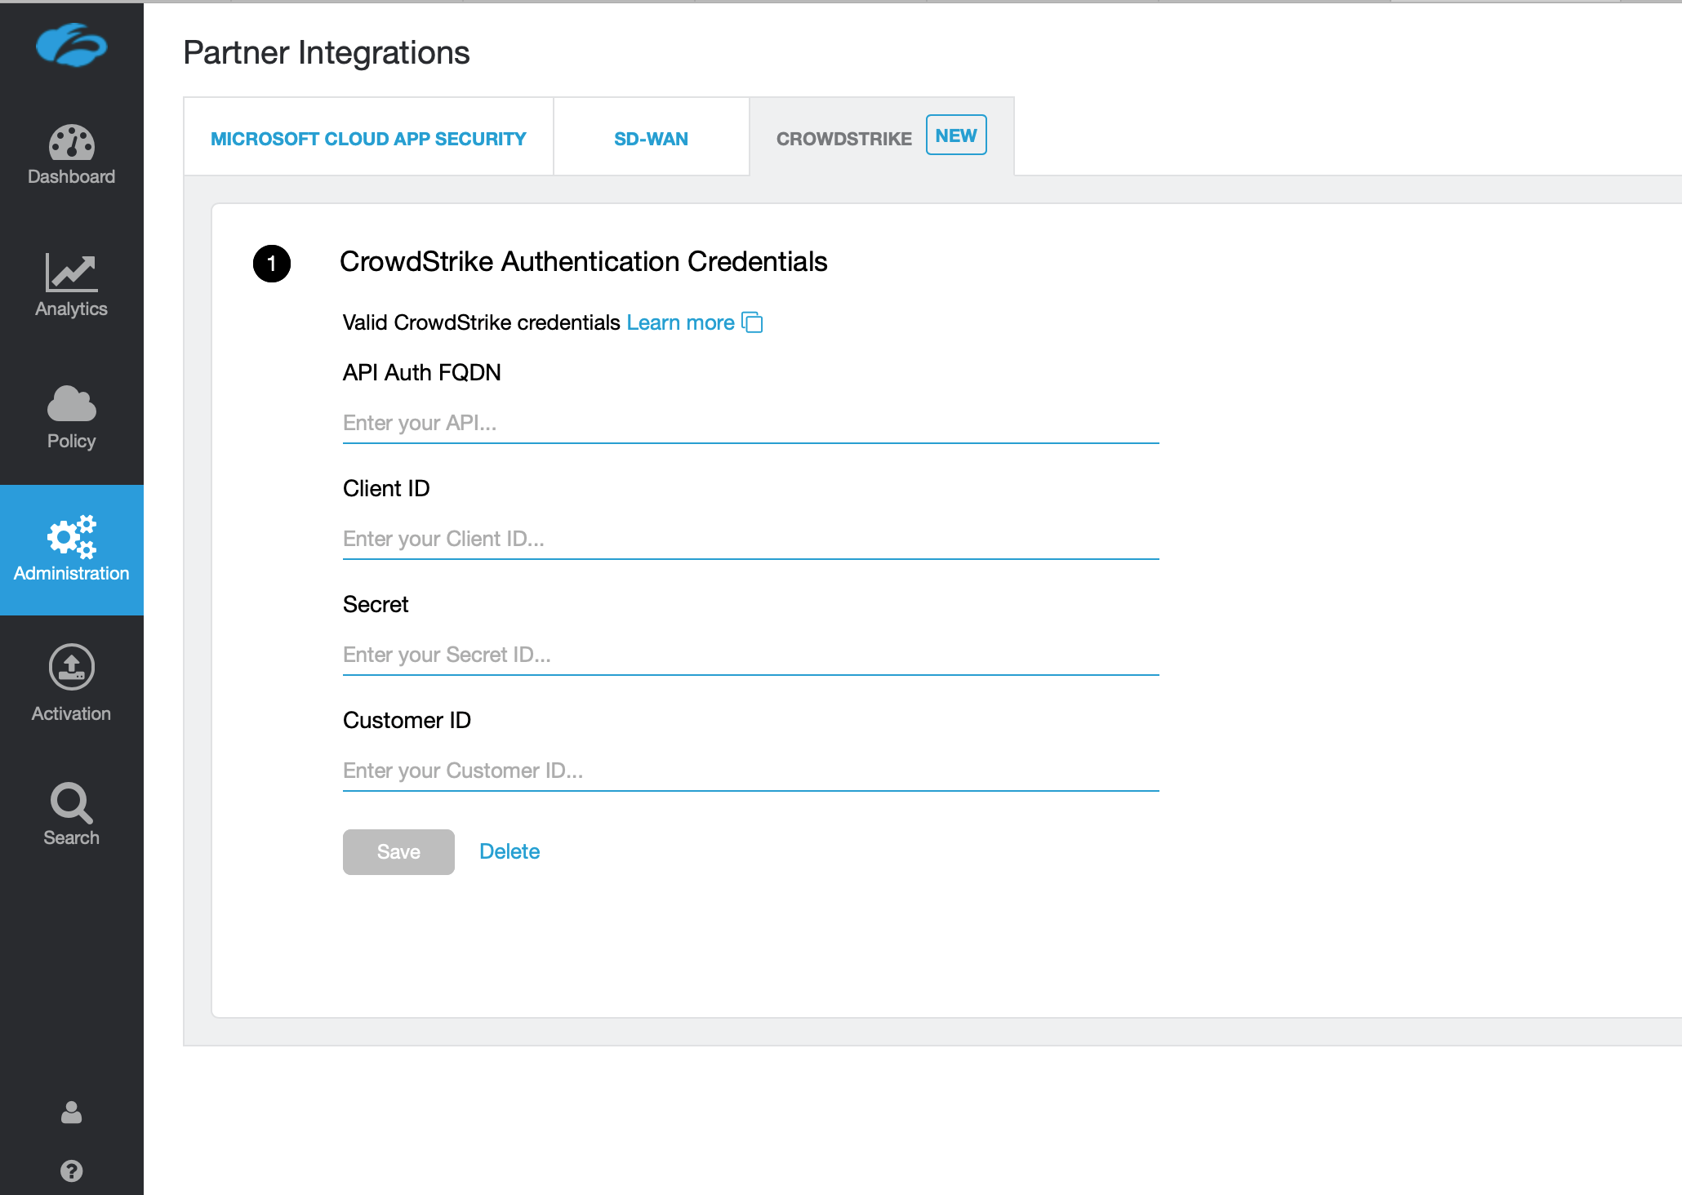Open the Activation upload icon
This screenshot has width=1682, height=1195.
(x=72, y=668)
